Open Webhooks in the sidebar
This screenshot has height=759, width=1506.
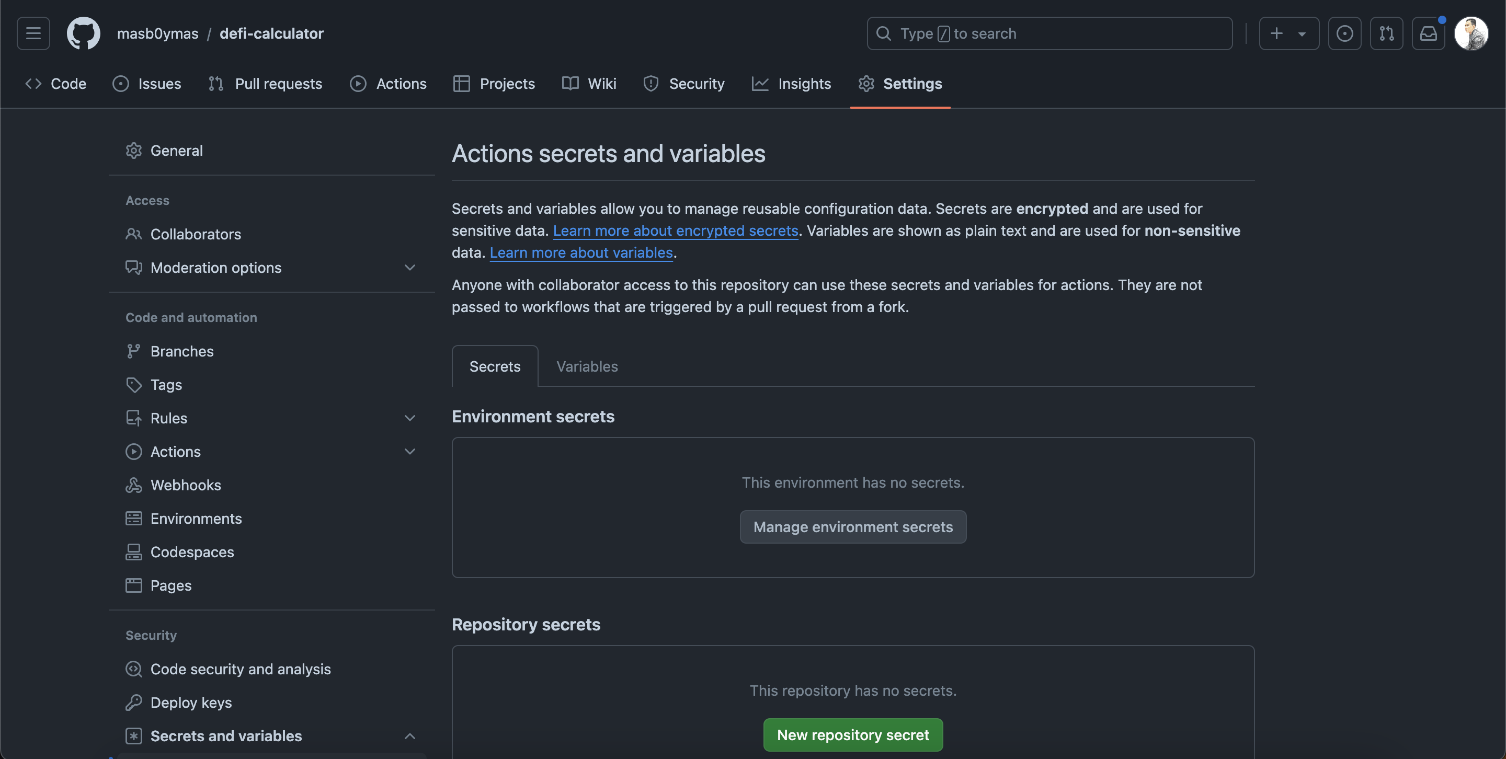pyautogui.click(x=185, y=485)
